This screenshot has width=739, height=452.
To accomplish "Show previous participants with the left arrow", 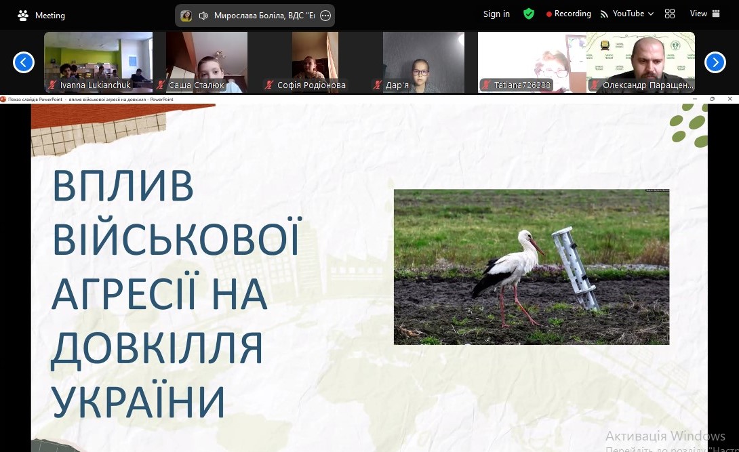I will pyautogui.click(x=24, y=62).
